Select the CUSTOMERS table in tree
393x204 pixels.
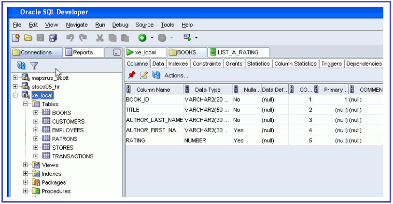point(68,121)
